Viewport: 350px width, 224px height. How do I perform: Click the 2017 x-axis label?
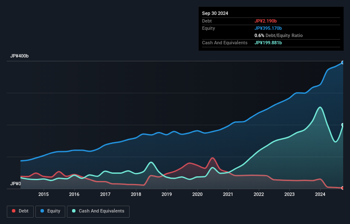[x=105, y=194]
